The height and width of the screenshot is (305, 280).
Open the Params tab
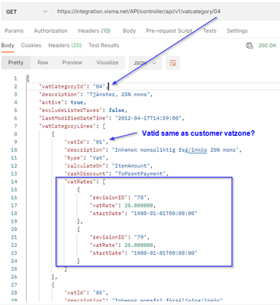pos(14,30)
